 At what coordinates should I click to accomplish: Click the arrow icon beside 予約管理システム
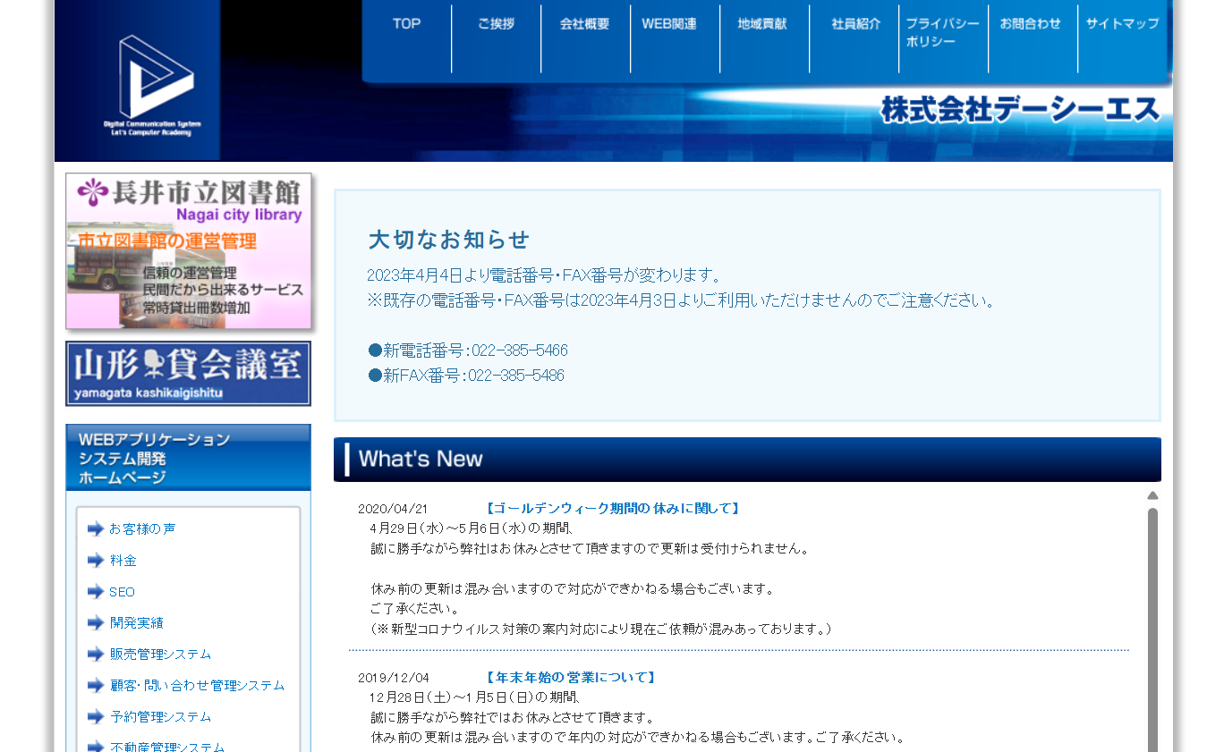[x=96, y=716]
